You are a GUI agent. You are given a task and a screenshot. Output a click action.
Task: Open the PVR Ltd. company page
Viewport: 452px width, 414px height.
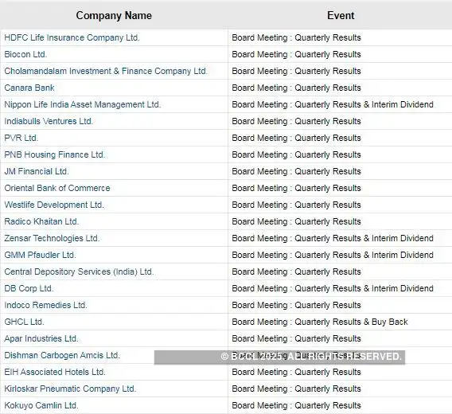(x=21, y=139)
